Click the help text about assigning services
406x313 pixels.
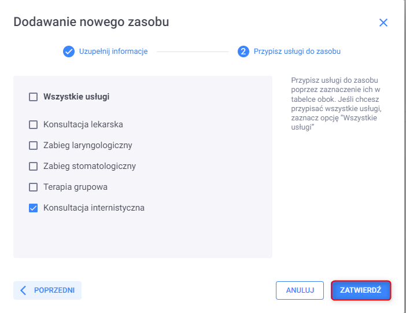336,104
